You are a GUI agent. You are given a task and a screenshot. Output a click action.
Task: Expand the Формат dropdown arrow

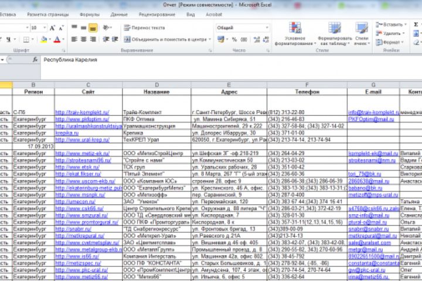tap(402, 42)
